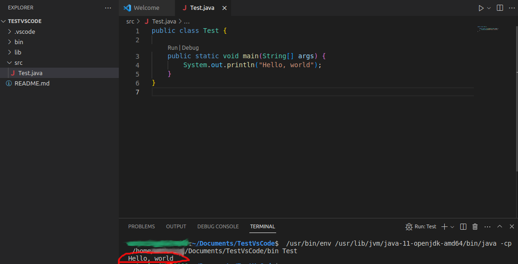Create a new terminal with plus icon
Image resolution: width=518 pixels, height=264 pixels.
pos(444,227)
